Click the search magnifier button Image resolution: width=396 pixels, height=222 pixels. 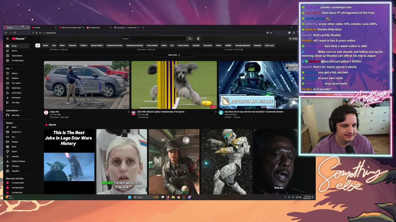point(190,39)
